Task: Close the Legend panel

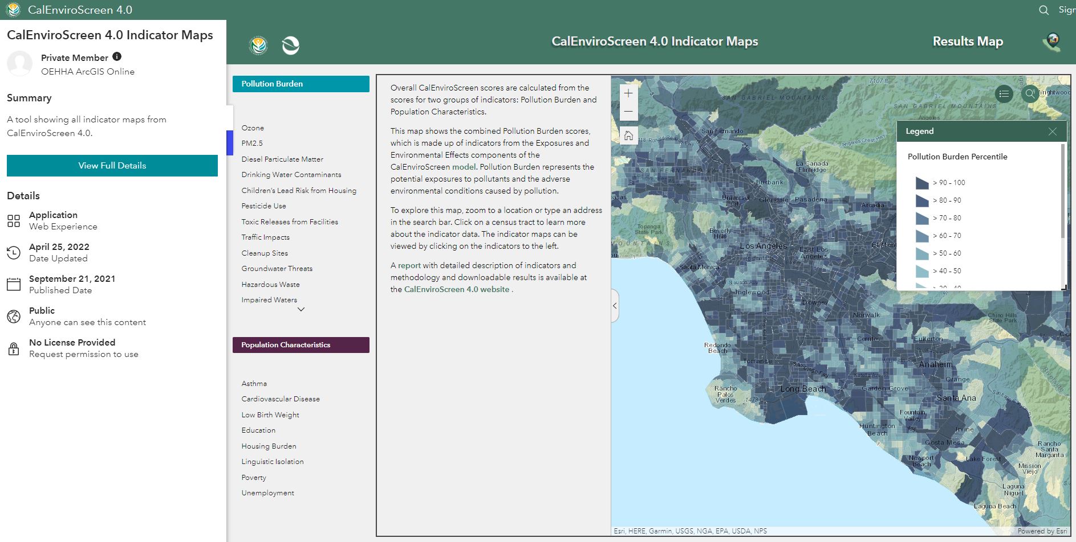Action: tap(1052, 132)
